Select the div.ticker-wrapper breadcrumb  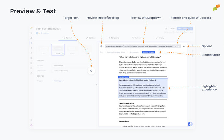click(148, 52)
